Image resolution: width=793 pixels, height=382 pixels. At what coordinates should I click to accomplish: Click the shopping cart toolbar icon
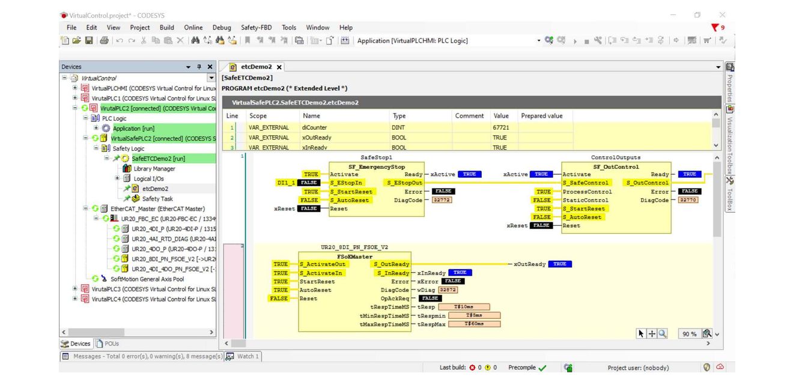(x=707, y=40)
